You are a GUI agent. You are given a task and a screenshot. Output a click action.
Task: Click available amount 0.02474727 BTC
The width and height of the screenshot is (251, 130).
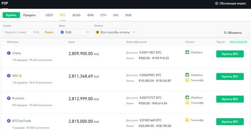point(151,97)
